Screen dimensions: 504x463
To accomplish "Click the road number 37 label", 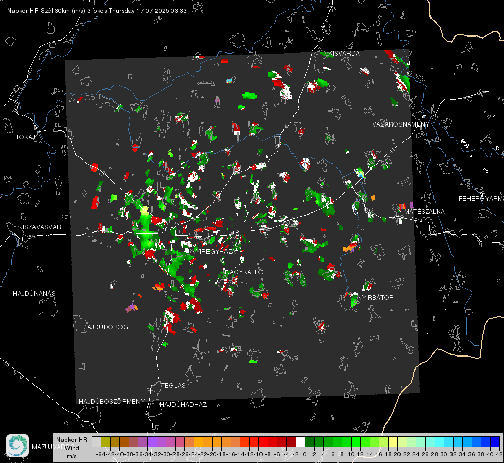I will coord(16,88).
